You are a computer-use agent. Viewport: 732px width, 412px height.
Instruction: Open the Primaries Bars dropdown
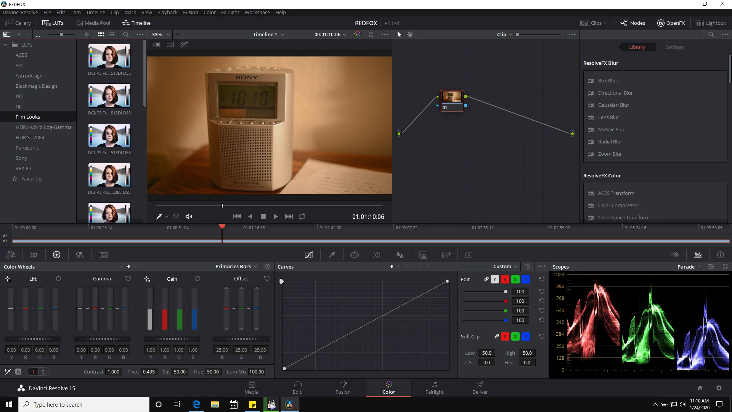point(236,267)
